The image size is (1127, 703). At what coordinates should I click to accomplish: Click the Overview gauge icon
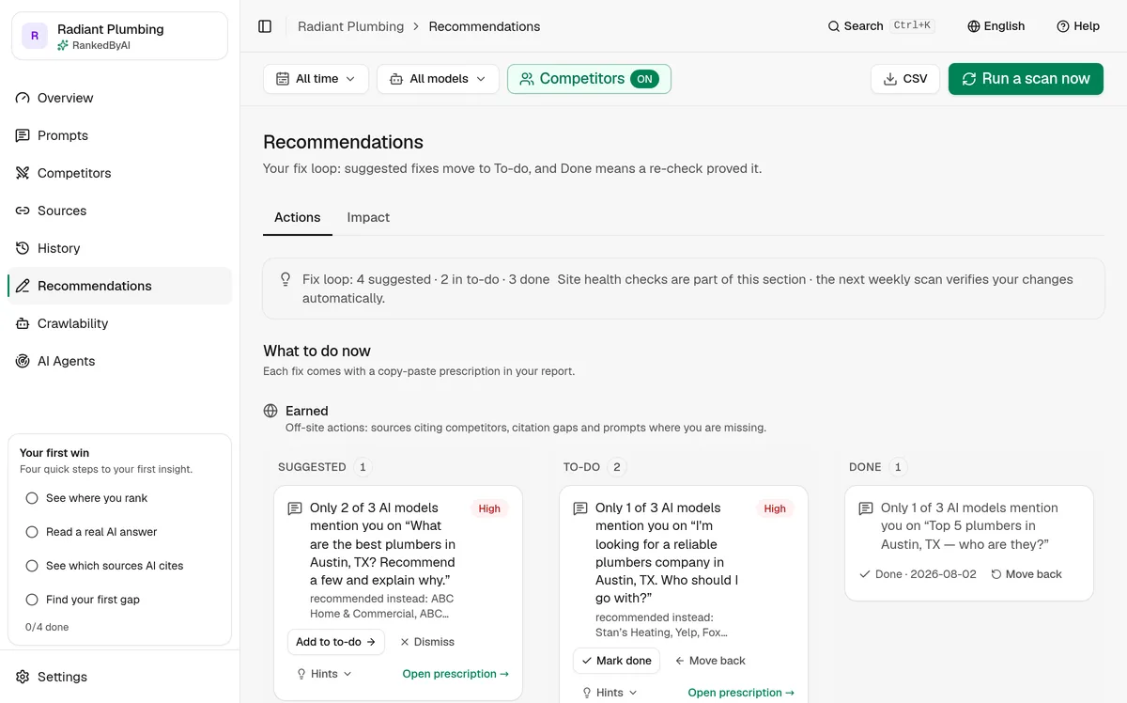click(x=23, y=98)
